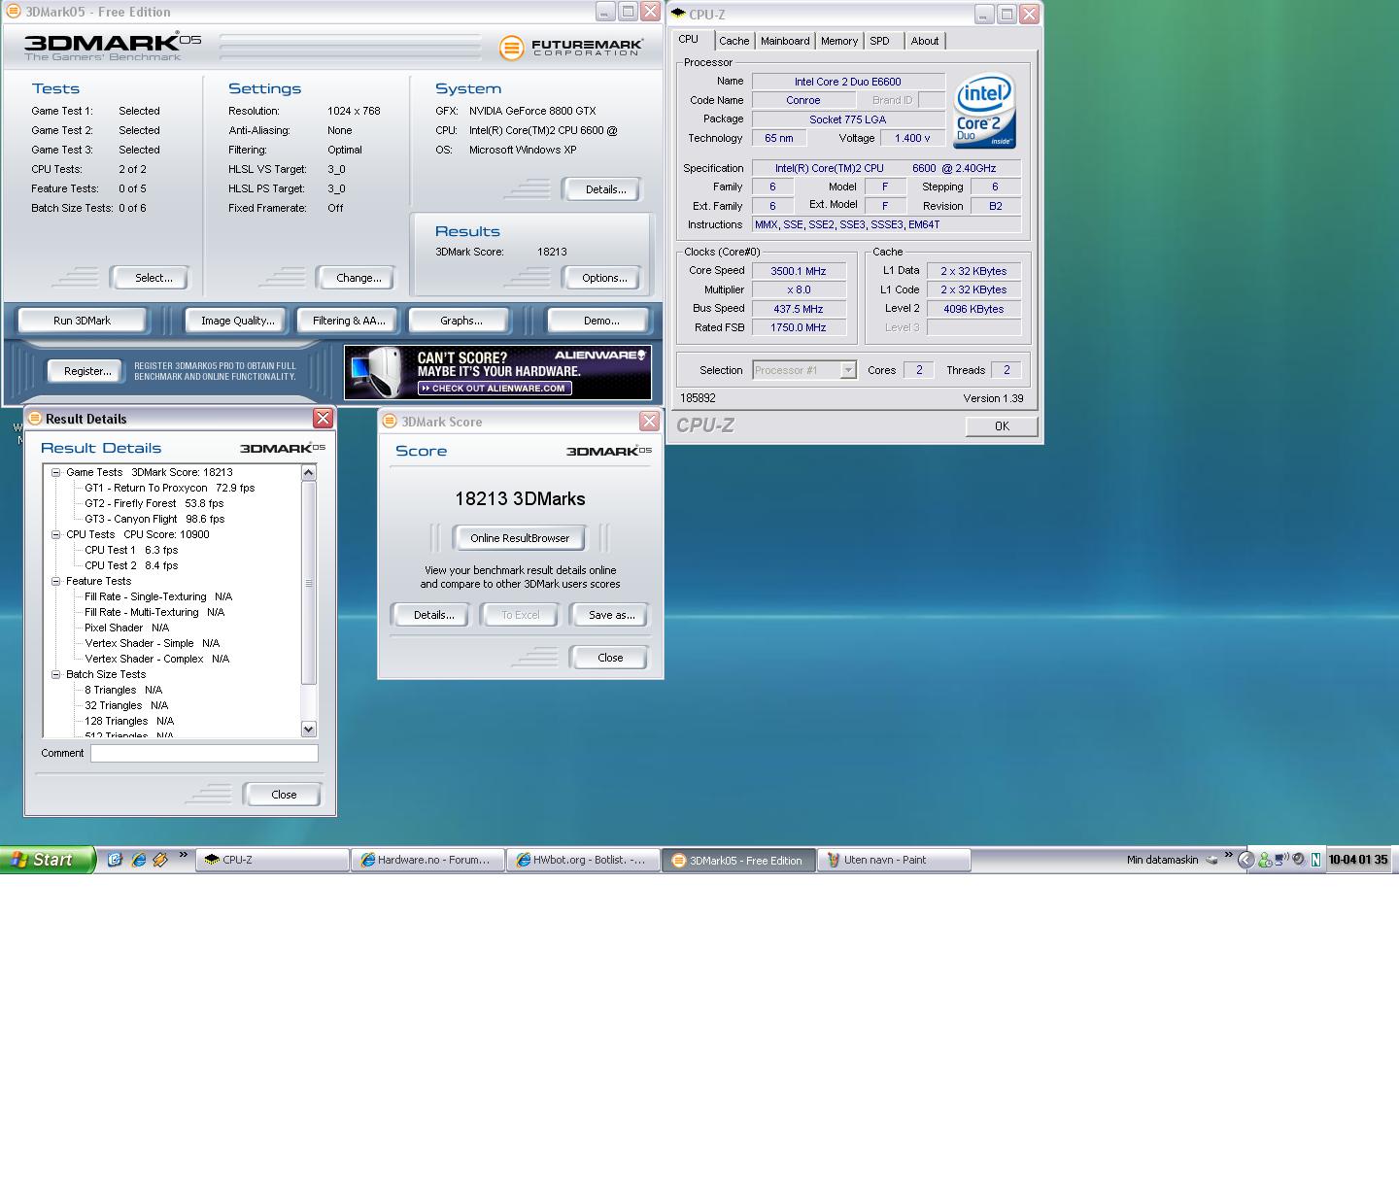Open Image Quality settings
Image resolution: width=1399 pixels, height=1189 pixels.
(x=238, y=321)
